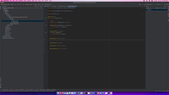Viewport: 169px width, 95px height.
Task: Open macOS Control Center icon
Action: click(x=156, y=1)
